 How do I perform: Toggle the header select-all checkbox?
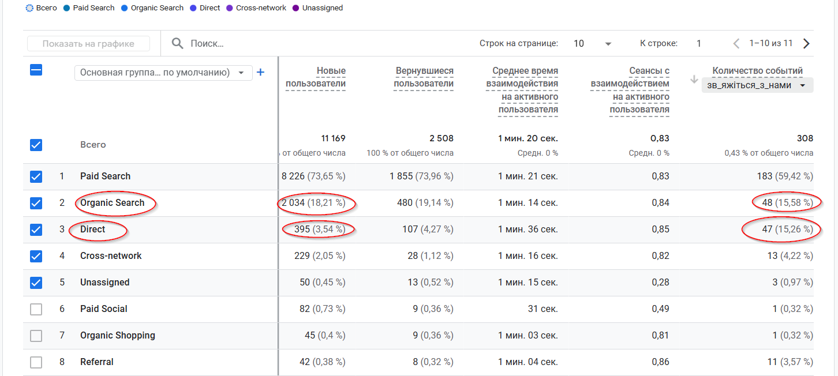[36, 70]
